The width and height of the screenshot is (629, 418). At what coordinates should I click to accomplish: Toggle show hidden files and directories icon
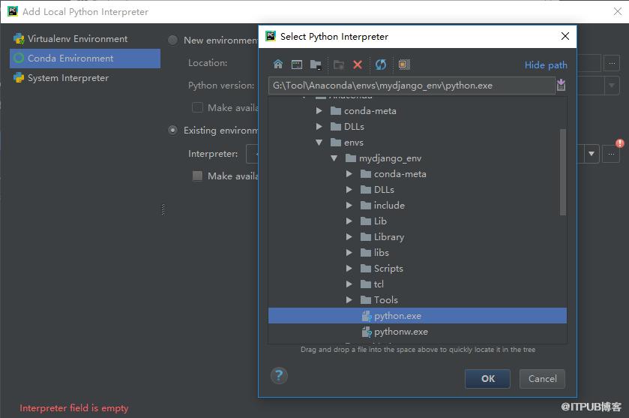coord(404,65)
